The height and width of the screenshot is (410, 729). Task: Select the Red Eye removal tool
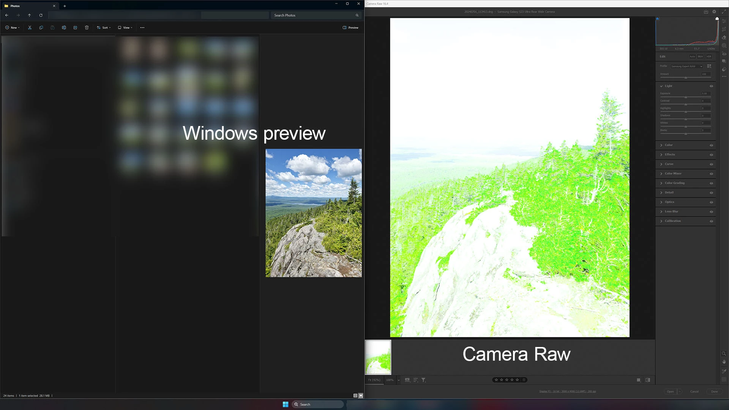coord(724,54)
